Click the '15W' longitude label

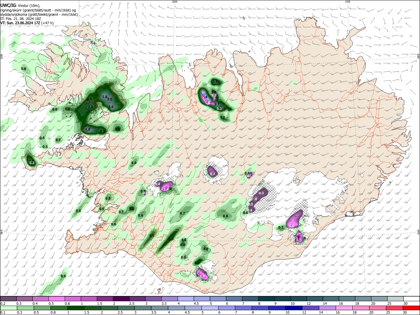[347, 2]
